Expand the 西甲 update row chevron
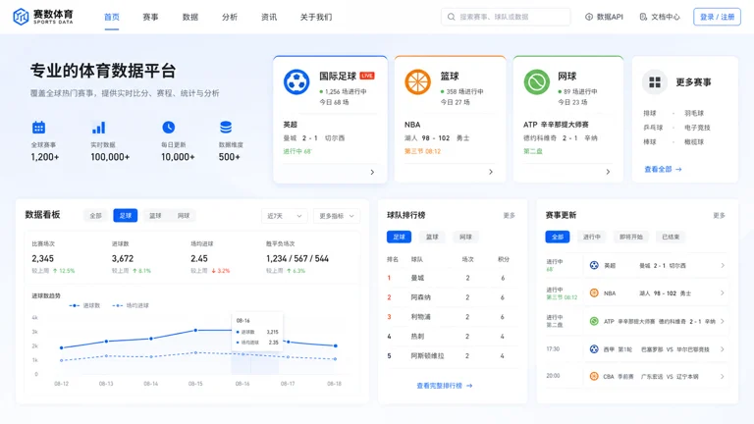The height and width of the screenshot is (424, 754). [723, 349]
